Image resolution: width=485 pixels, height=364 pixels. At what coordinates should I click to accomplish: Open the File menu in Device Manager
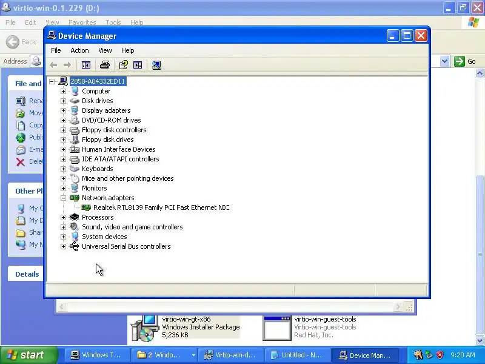(56, 50)
